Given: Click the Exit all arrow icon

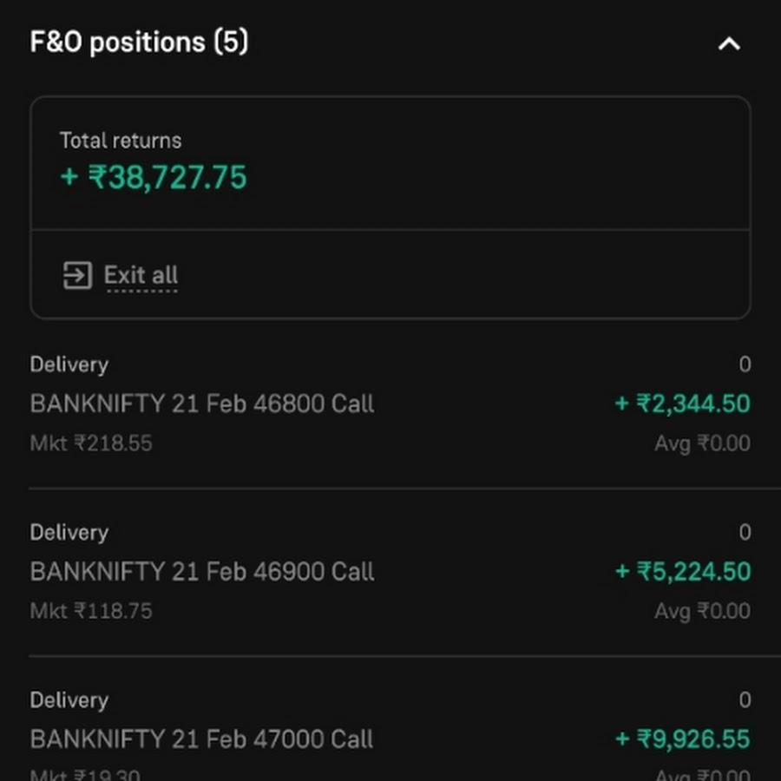Looking at the screenshot, I should (x=77, y=275).
